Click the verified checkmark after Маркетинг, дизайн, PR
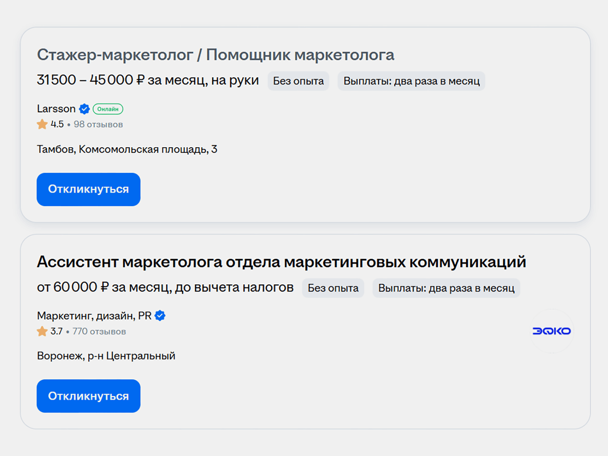The image size is (608, 456). [160, 316]
